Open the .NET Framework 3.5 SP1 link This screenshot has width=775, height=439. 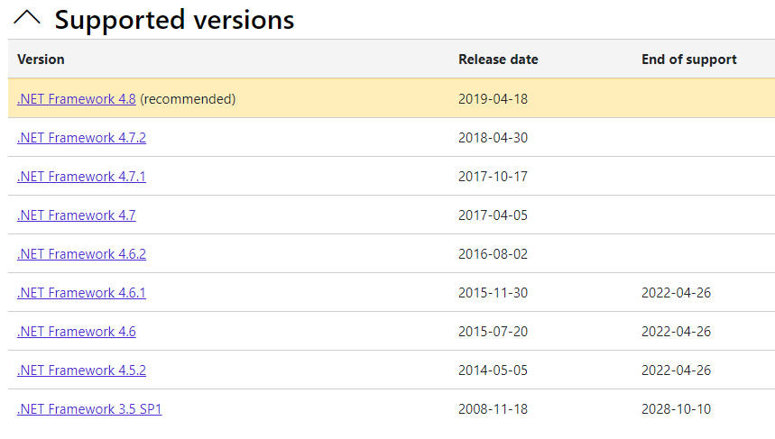click(x=89, y=409)
